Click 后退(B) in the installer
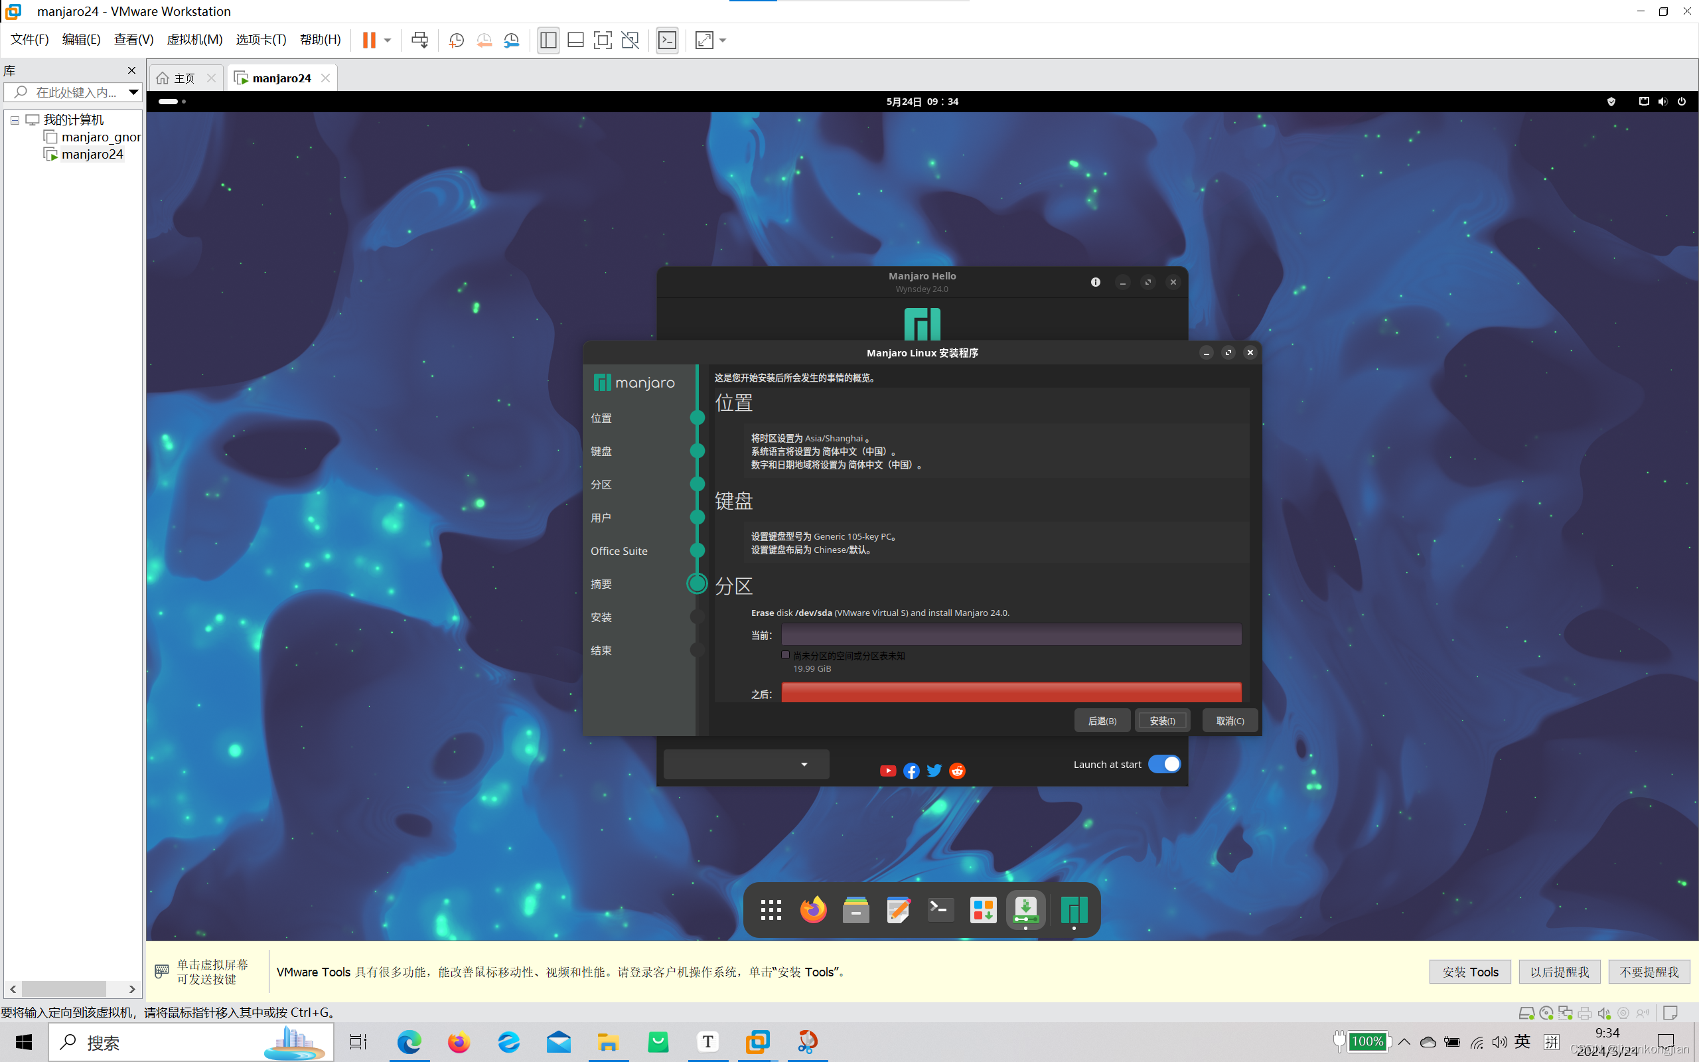This screenshot has height=1062, width=1699. click(x=1102, y=721)
